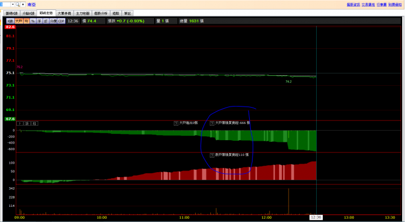Click the 12:36 time marker on axis

tap(316, 218)
